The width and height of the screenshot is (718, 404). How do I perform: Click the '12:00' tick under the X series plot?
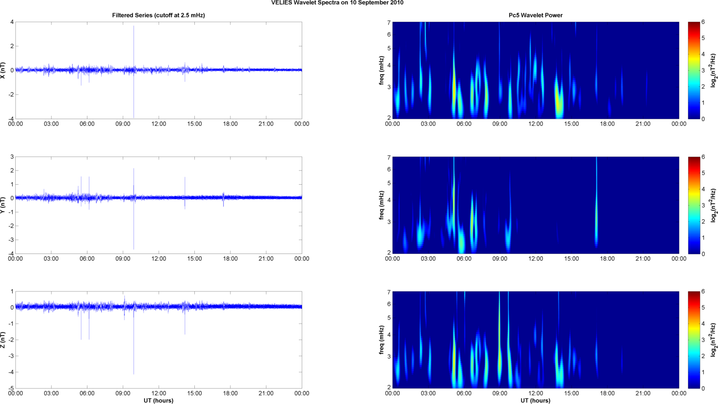(159, 124)
